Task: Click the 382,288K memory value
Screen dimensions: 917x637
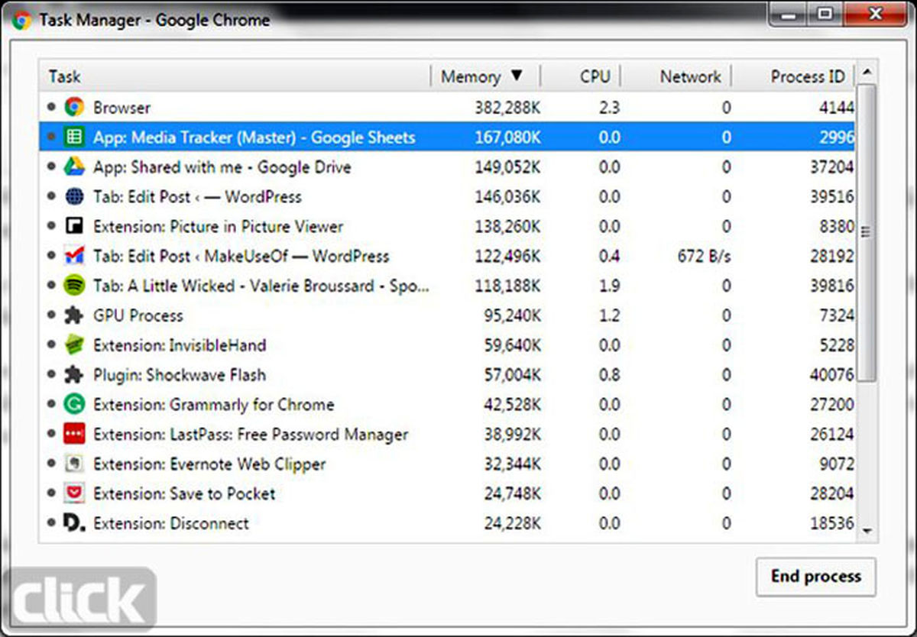Action: [x=507, y=108]
